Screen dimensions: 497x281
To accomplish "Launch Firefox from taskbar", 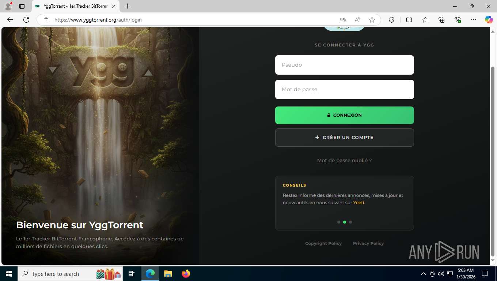I will click(186, 274).
